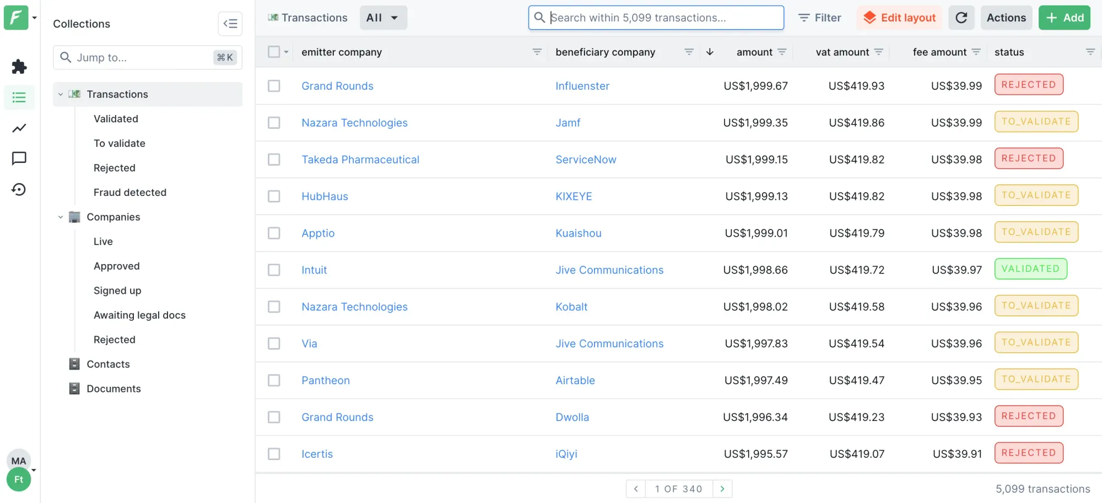
Task: Click the fee amount column filter icon
Action: coord(976,52)
